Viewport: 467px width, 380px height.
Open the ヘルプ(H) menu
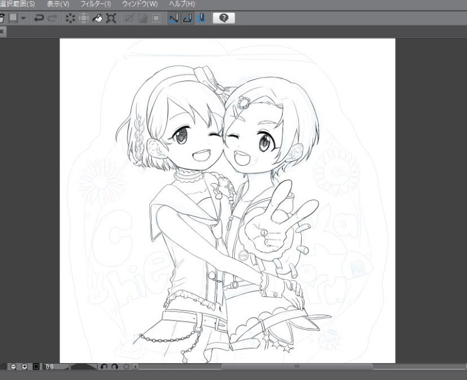182,4
